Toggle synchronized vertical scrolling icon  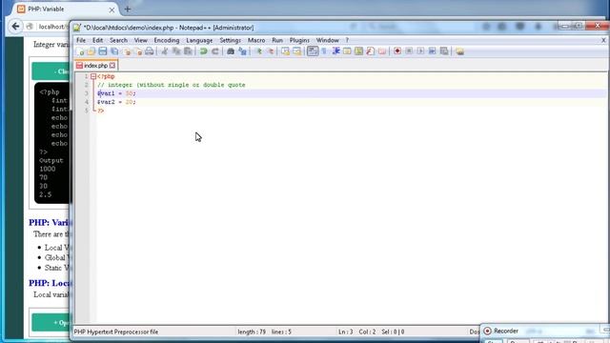coord(286,51)
